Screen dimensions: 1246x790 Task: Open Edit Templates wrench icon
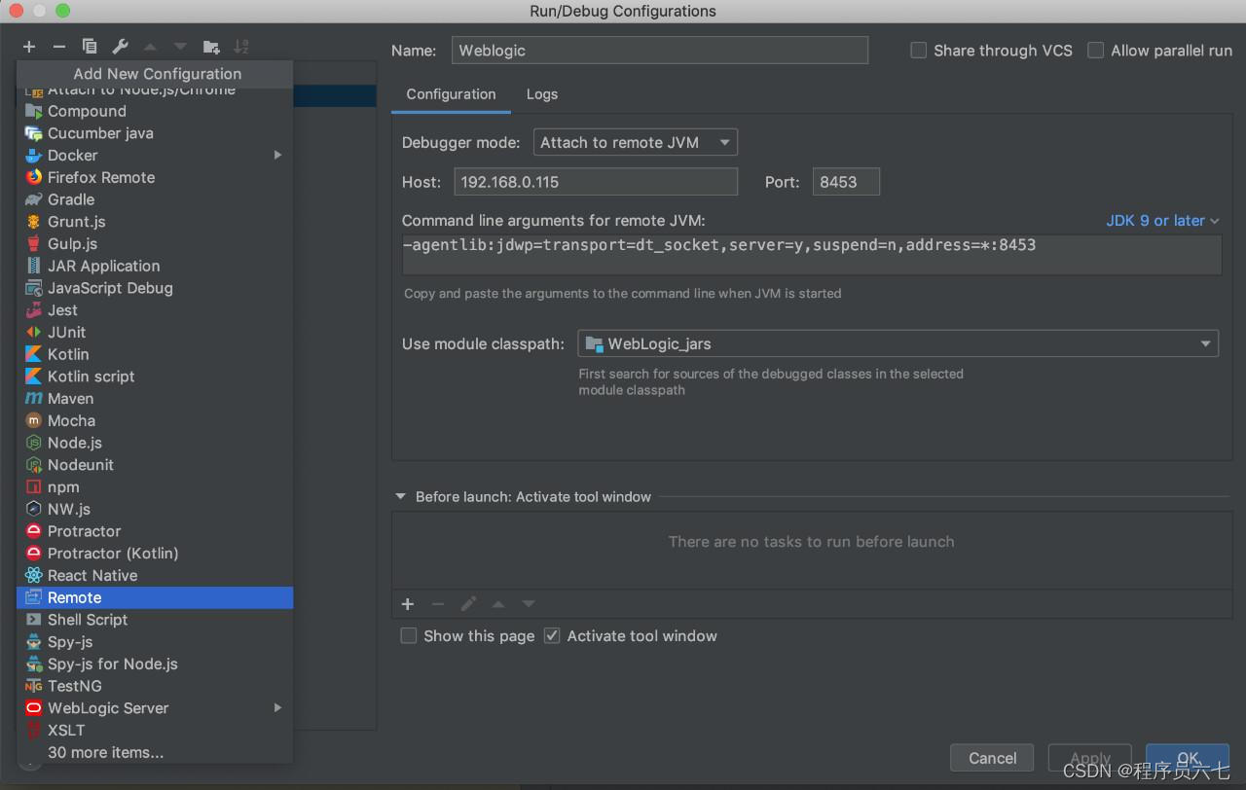click(x=120, y=47)
